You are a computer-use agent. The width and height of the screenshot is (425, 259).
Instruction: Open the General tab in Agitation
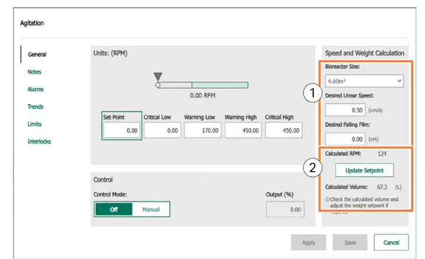tap(37, 54)
